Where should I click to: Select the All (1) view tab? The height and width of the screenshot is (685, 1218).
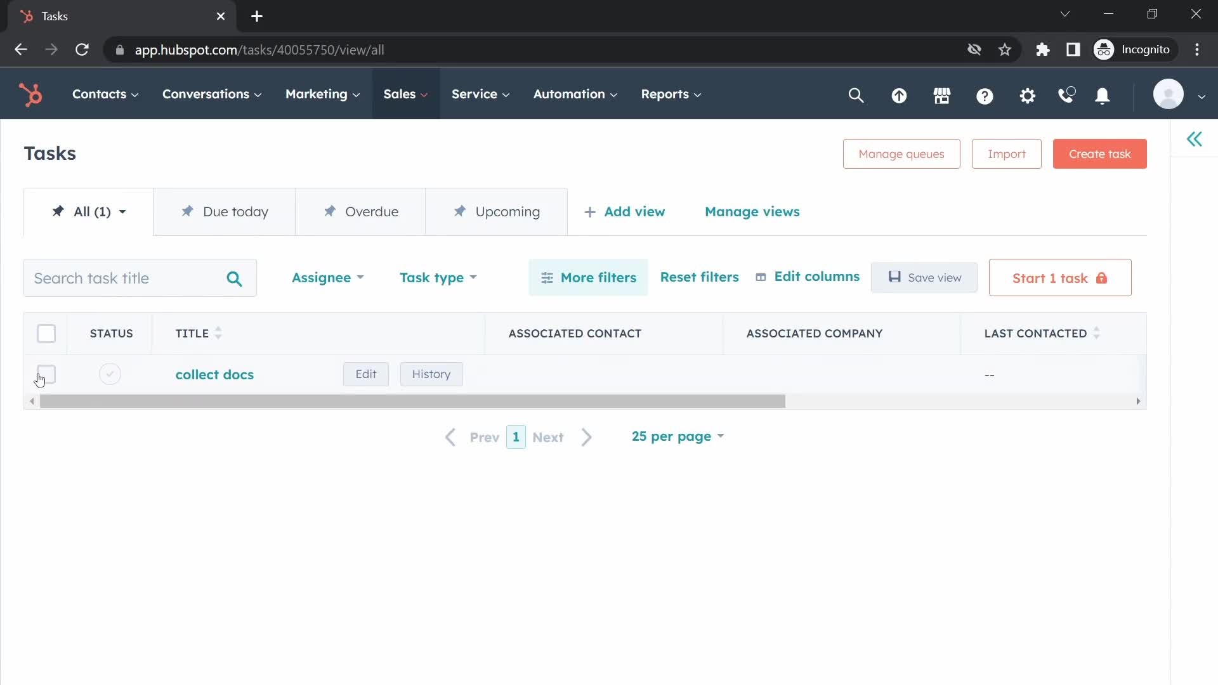click(x=89, y=212)
